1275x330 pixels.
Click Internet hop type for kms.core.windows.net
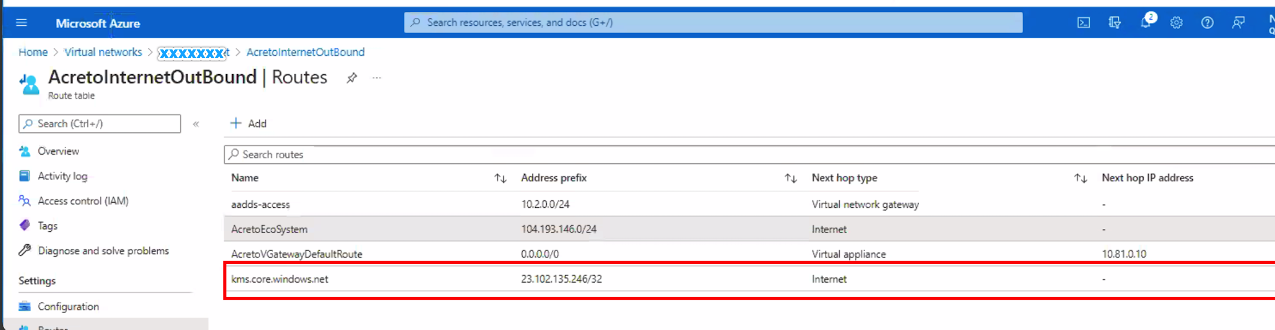click(829, 279)
